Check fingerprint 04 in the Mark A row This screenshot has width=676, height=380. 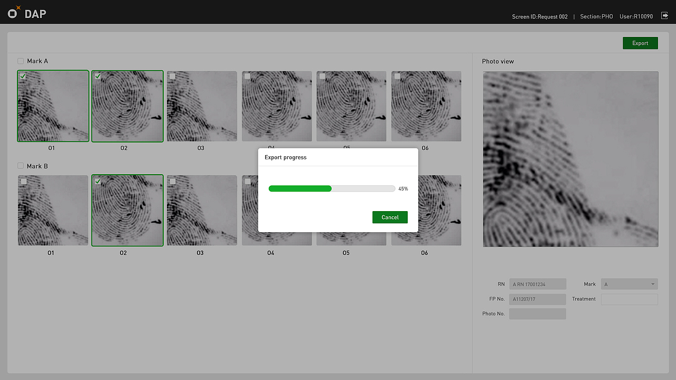click(x=247, y=76)
